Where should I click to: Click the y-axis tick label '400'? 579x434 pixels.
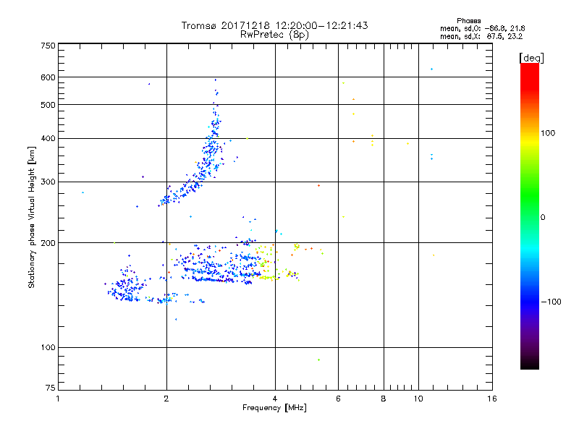[48, 138]
